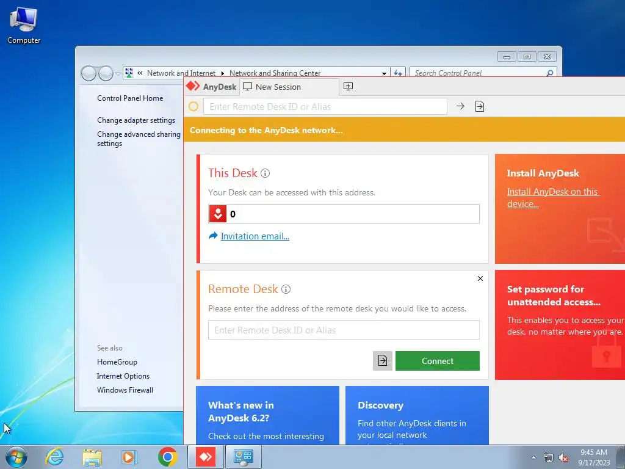Click the double-chevron breadcrumb overflow

point(140,73)
